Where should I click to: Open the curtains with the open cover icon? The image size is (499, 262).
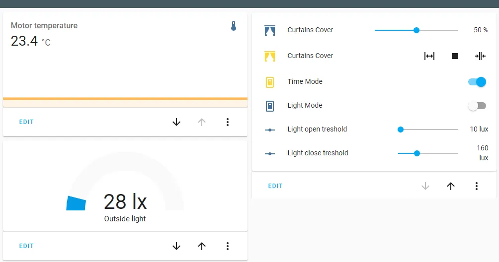(429, 56)
